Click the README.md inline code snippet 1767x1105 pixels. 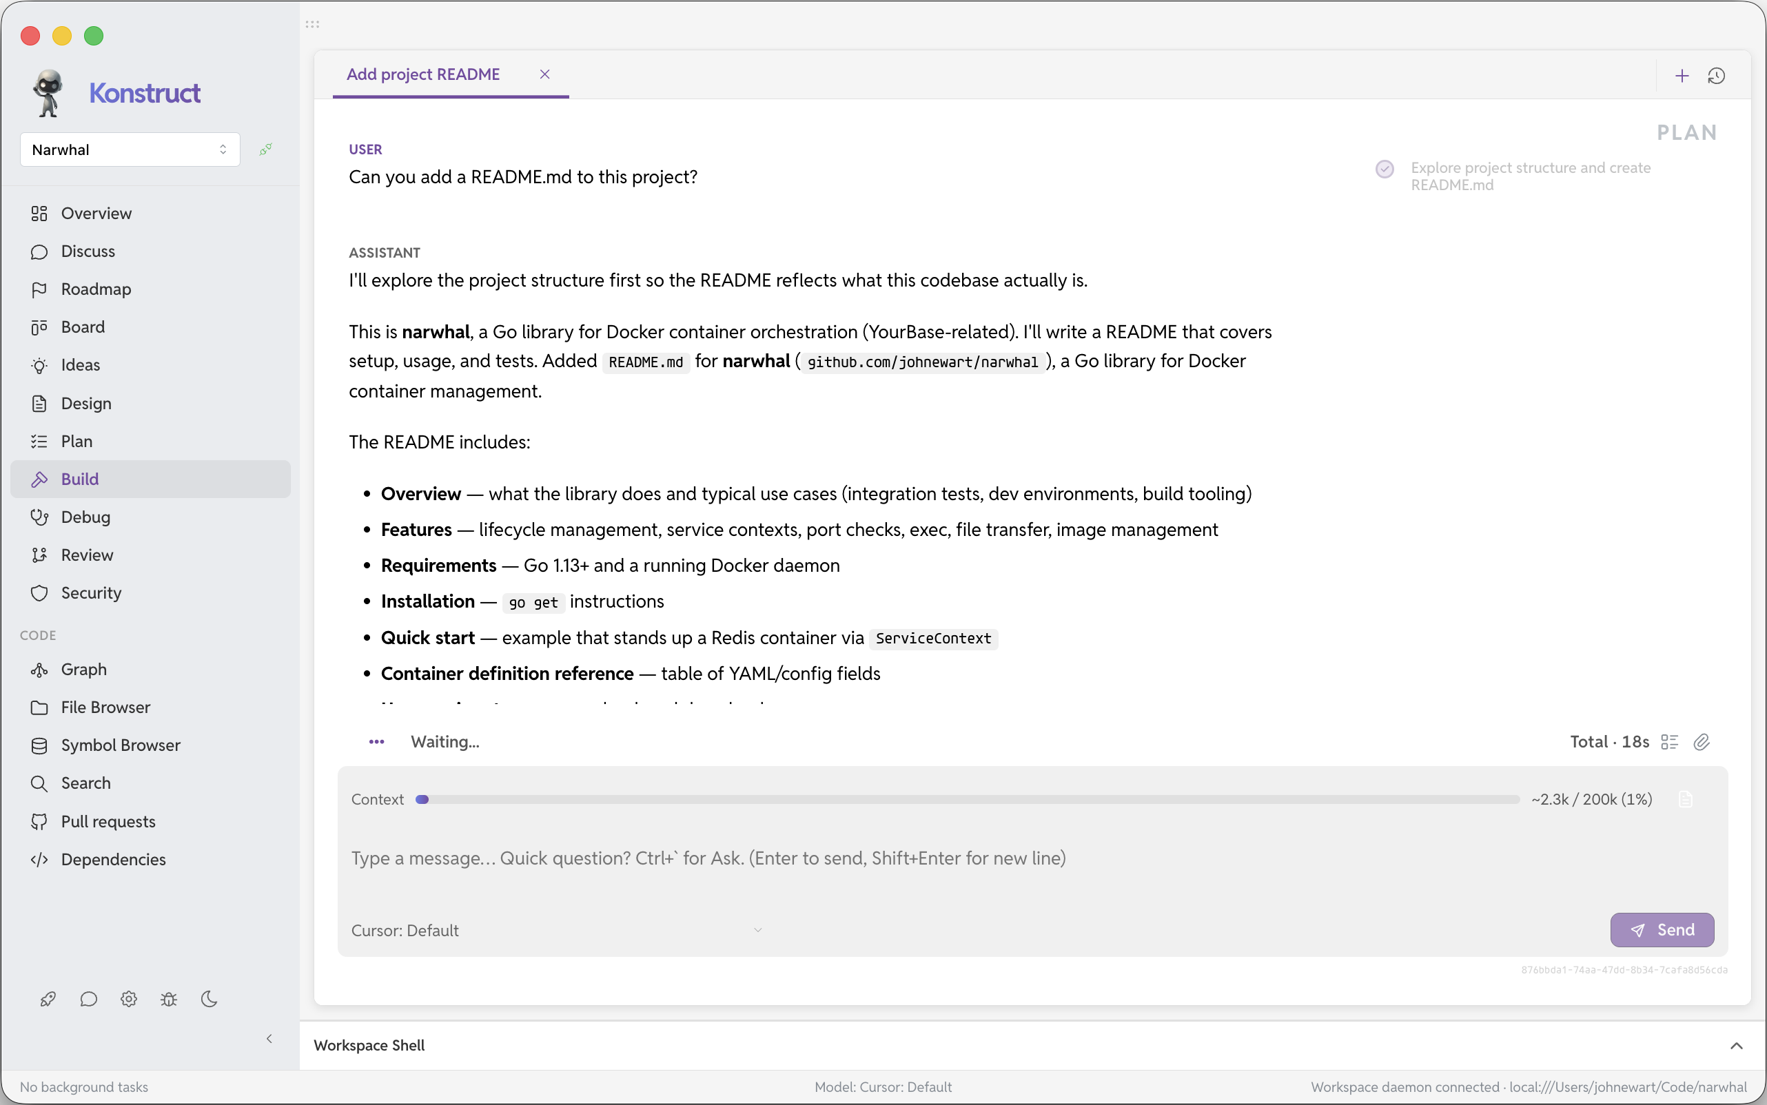point(646,362)
